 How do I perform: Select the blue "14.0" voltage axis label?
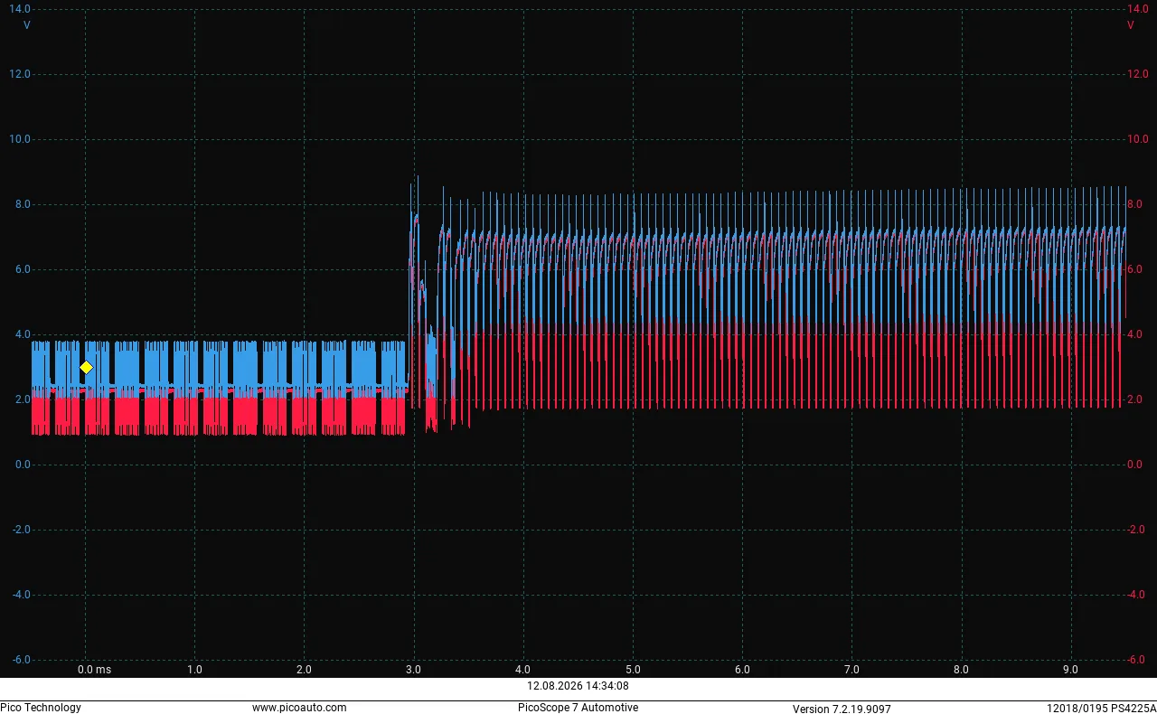click(20, 9)
